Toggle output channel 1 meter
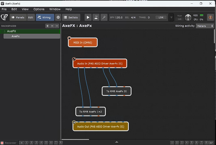This screenshot has height=145, width=216. (172, 142)
